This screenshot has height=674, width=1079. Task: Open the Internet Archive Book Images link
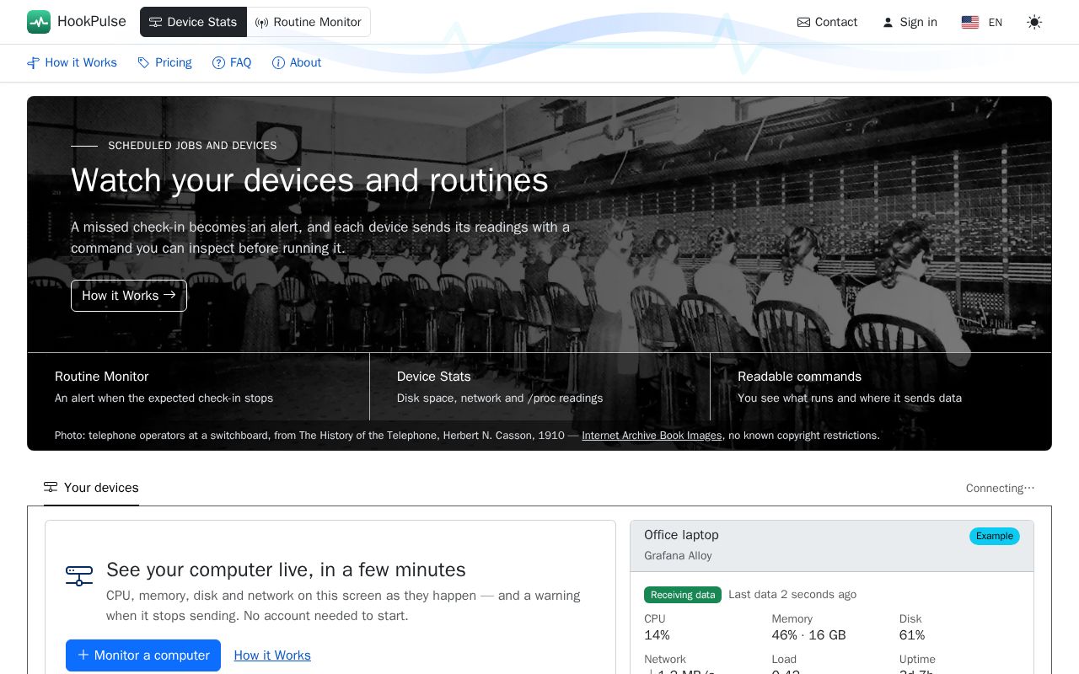click(652, 436)
